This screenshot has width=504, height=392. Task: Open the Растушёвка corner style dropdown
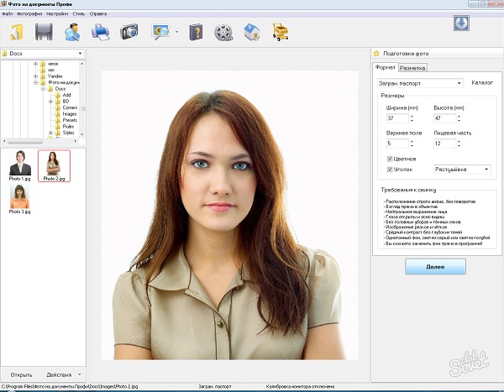pyautogui.click(x=462, y=170)
